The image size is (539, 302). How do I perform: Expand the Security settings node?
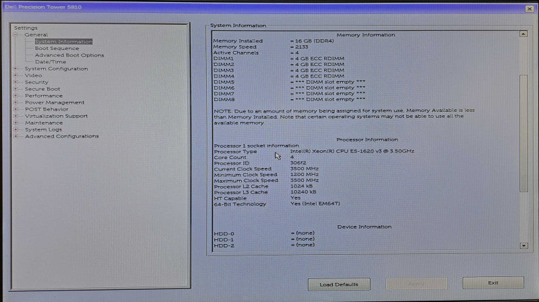pos(15,82)
